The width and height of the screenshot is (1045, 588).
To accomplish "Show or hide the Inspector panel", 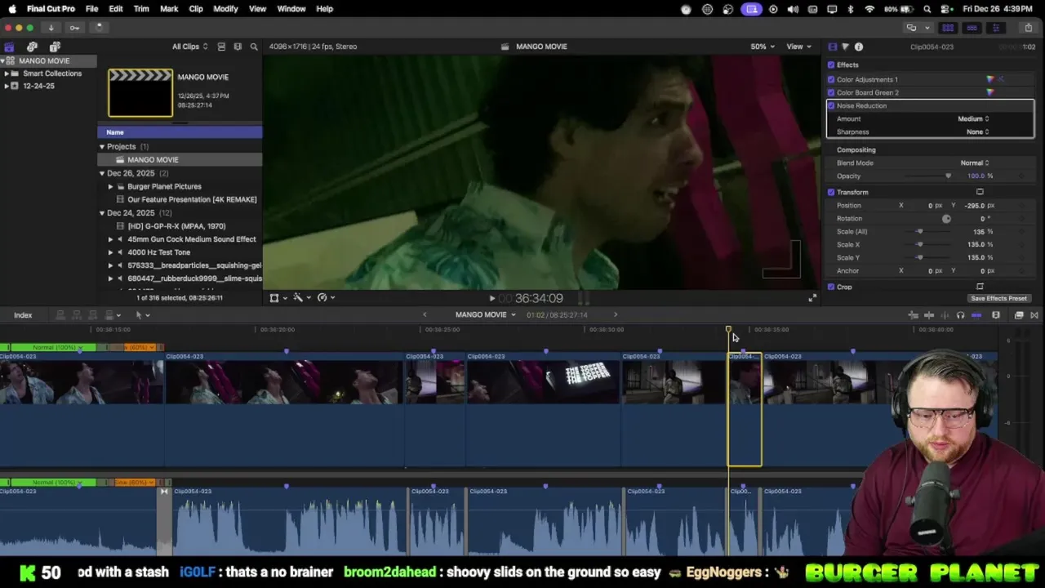I will coord(996,28).
